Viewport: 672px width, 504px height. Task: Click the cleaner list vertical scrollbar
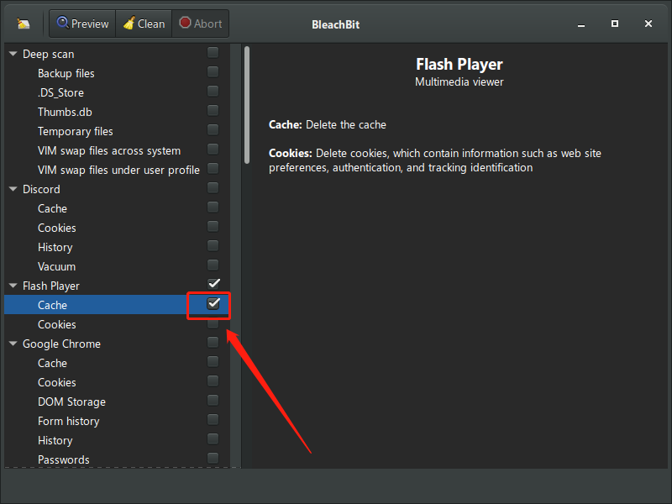click(x=247, y=105)
